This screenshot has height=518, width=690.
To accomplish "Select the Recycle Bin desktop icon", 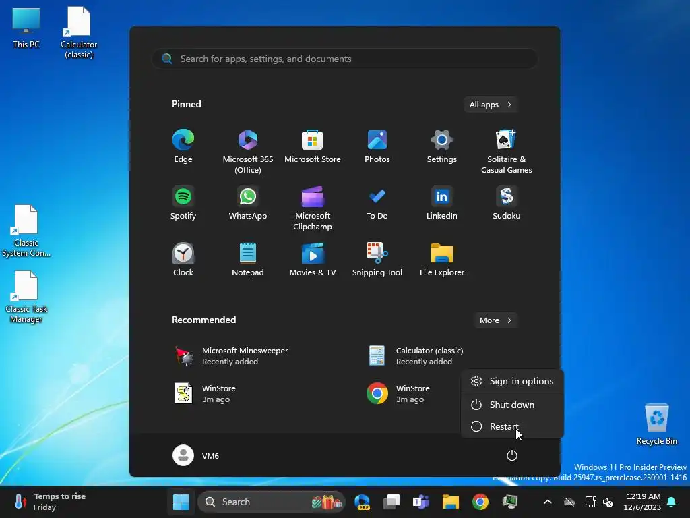I will (x=656, y=424).
